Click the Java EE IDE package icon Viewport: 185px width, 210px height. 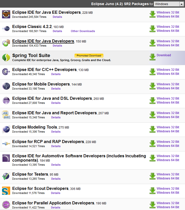coord(6,14)
